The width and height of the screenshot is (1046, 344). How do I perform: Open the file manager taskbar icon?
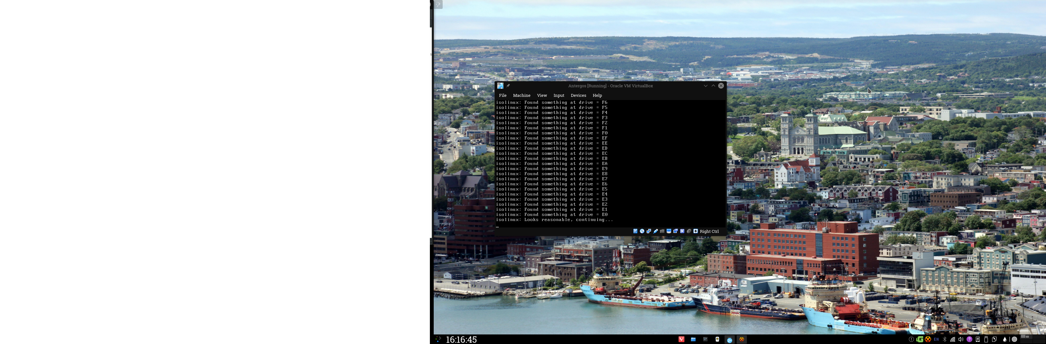coord(693,339)
